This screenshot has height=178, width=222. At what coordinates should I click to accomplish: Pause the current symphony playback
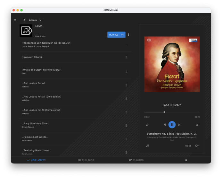click(172, 125)
